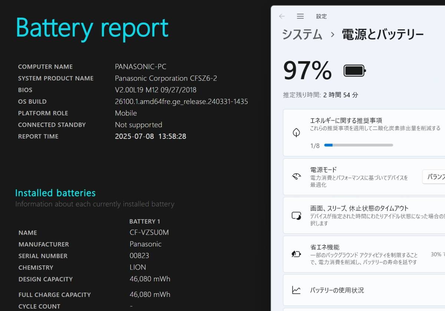This screenshot has height=311, width=445.
Task: Click the 30% energy saver threshold value
Action: 436,254
